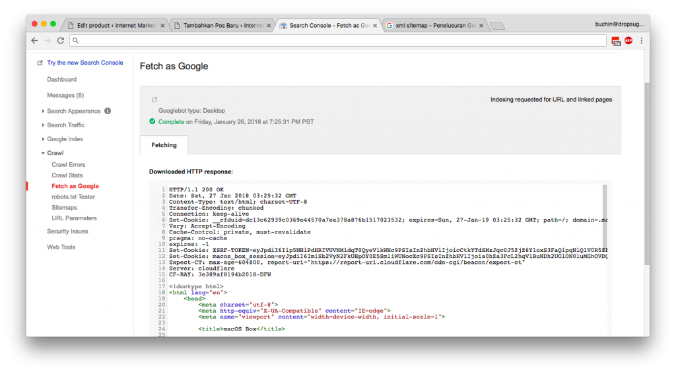Close the Tambahkan Pos Baru tab
Screen dimensions: 676x374
[x=269, y=26]
